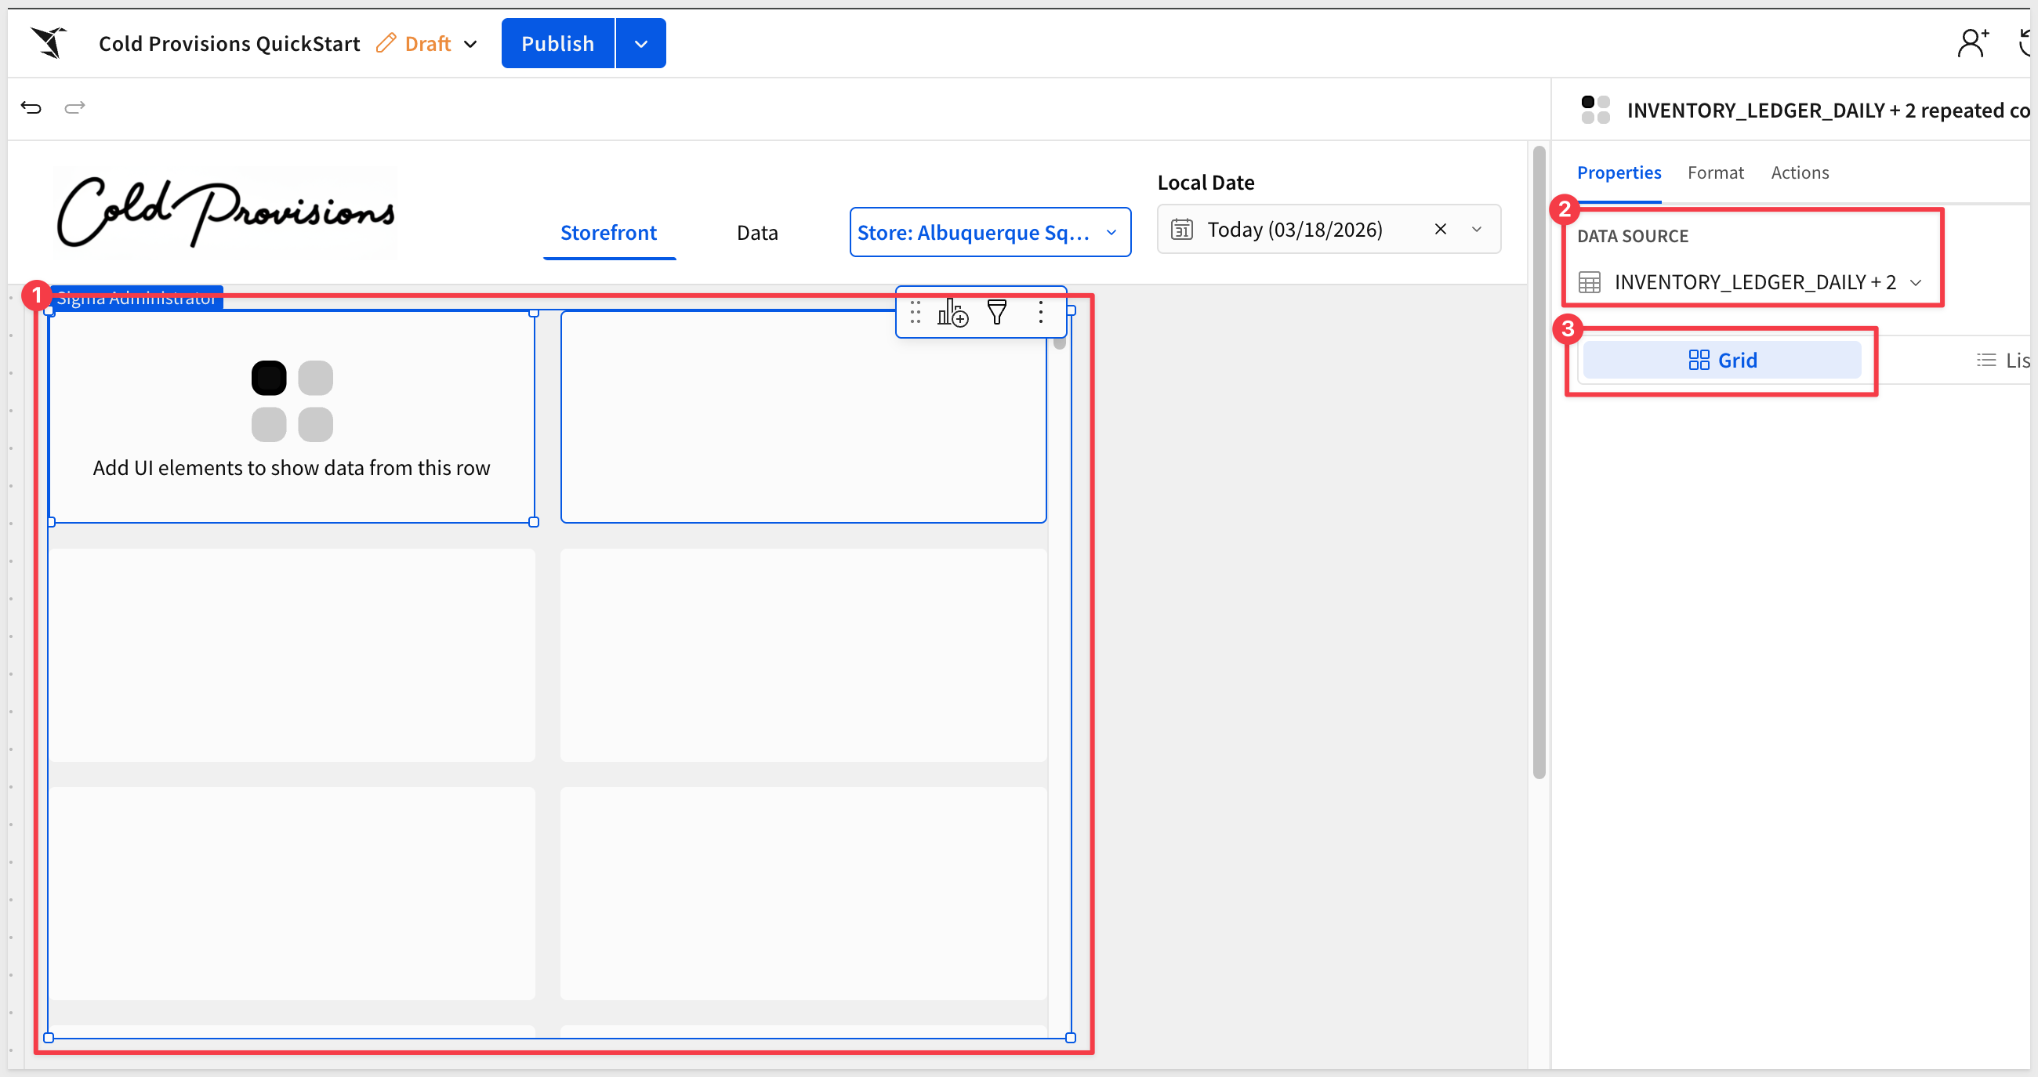This screenshot has height=1077, width=2038.
Task: Click the share user-plus icon
Action: pos(1972,43)
